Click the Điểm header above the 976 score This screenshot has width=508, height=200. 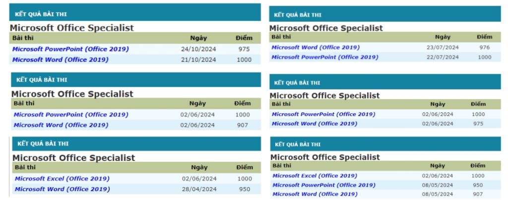point(484,37)
